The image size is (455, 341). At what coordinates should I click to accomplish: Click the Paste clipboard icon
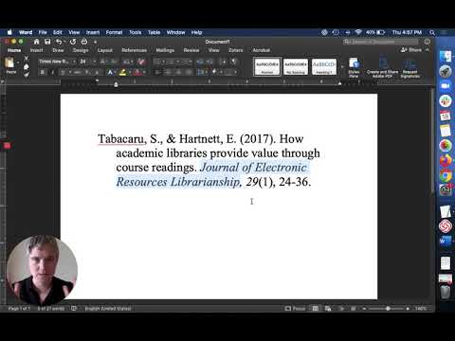(9, 63)
